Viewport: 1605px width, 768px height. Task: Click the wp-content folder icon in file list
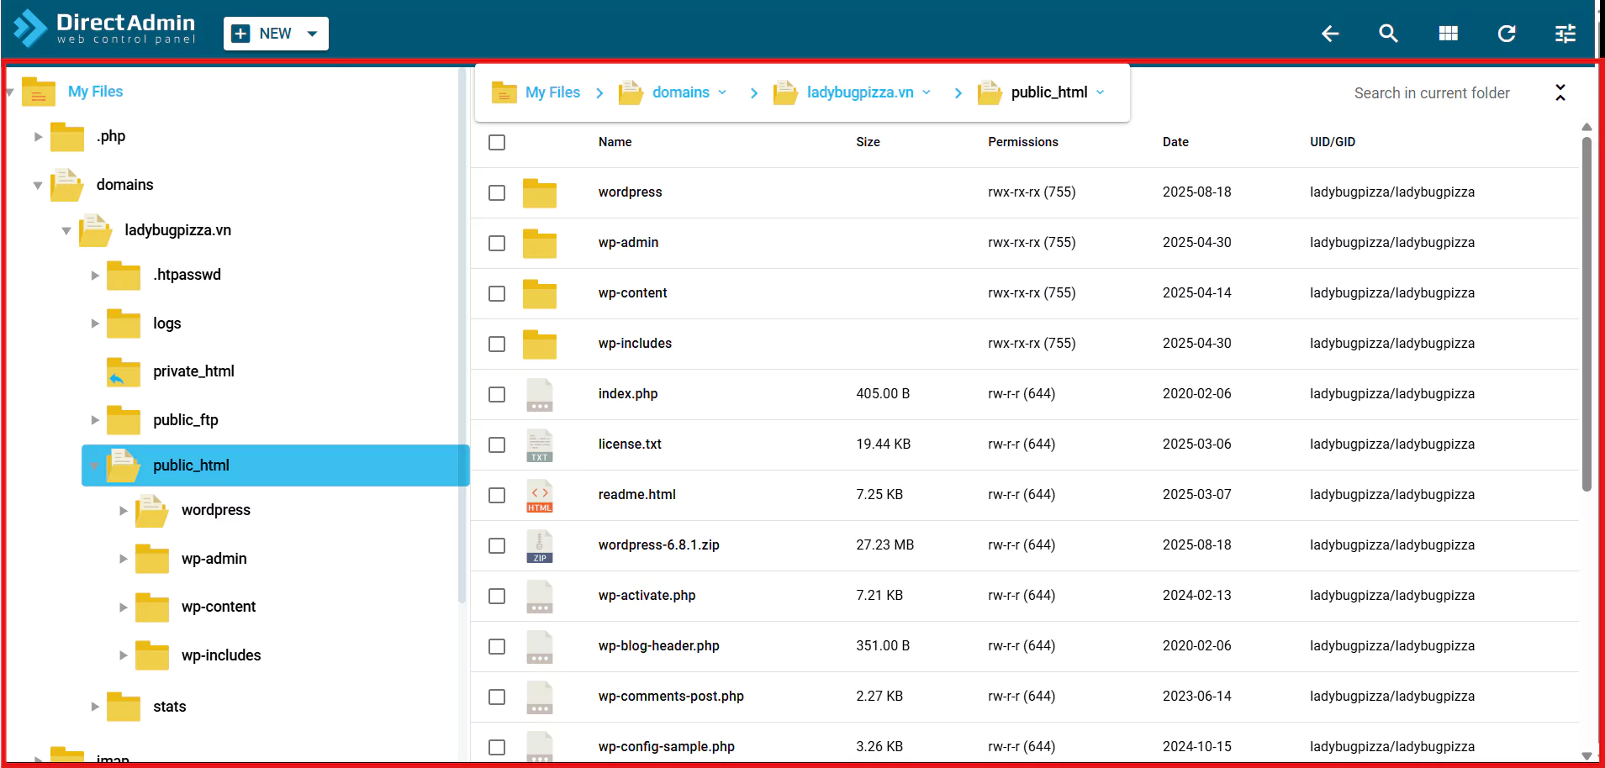tap(540, 293)
